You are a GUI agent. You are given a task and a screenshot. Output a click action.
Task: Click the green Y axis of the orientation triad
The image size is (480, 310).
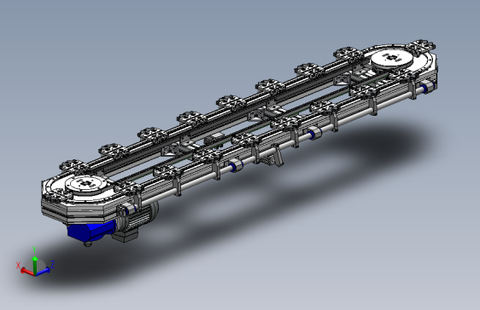(35, 265)
